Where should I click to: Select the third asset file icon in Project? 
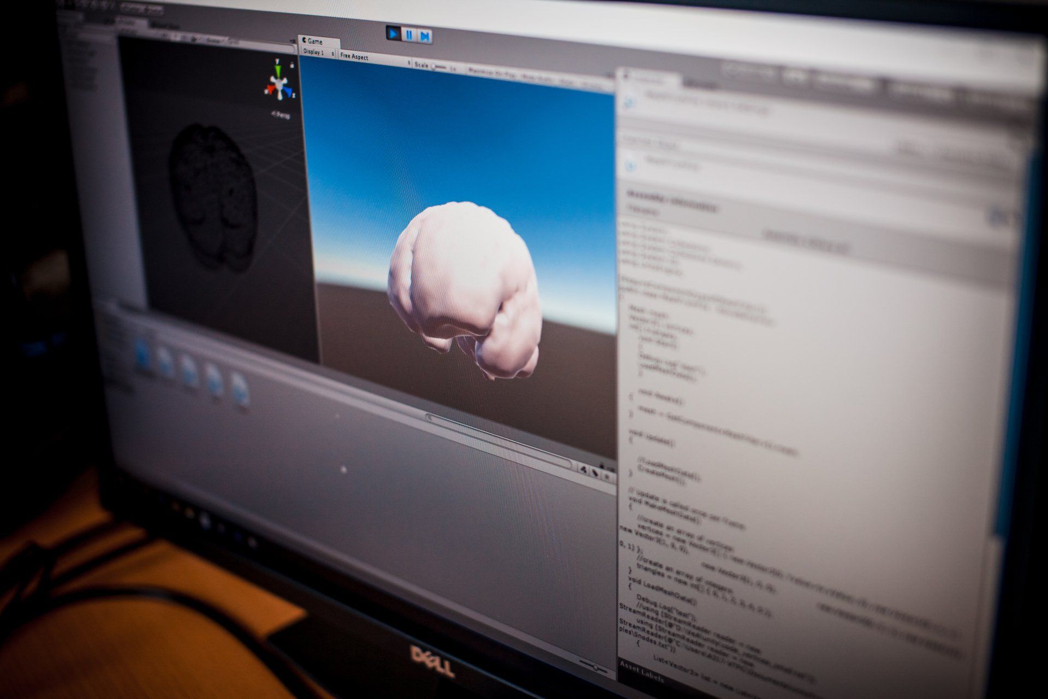point(189,369)
